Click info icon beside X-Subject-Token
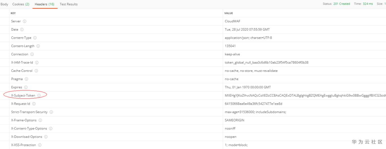 (39, 96)
